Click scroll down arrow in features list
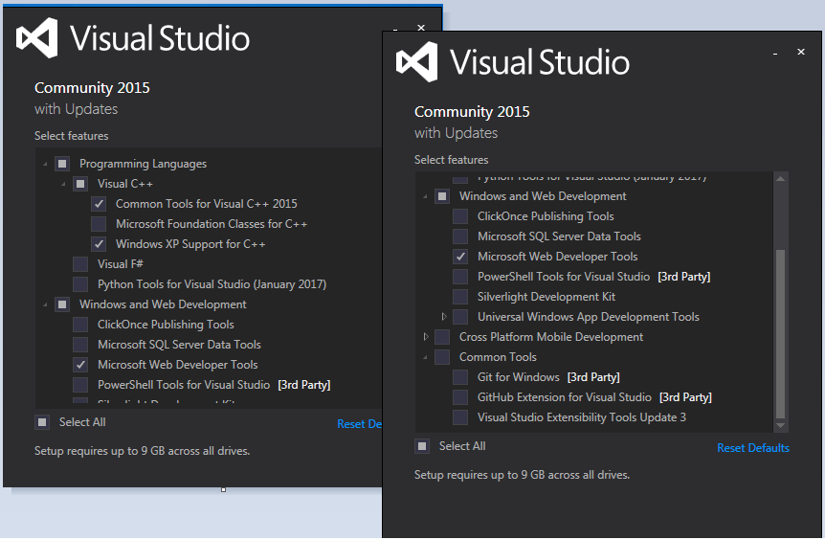 click(780, 425)
